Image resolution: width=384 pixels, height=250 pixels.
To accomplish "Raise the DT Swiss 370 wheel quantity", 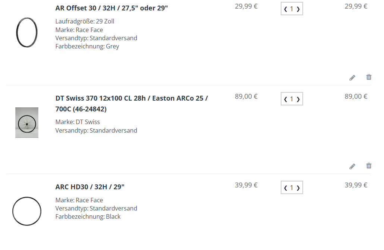I will click(298, 99).
